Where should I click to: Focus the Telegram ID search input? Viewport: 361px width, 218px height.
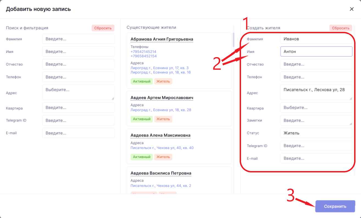point(78,120)
